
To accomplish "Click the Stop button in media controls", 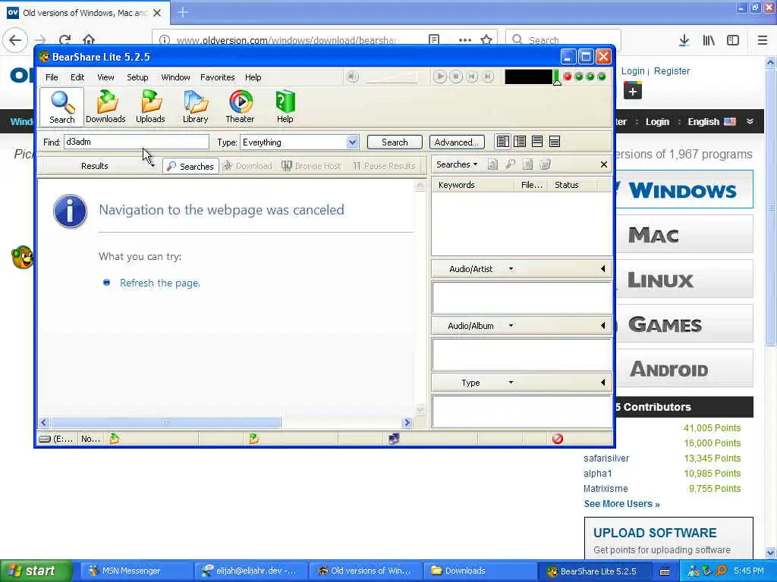I will (x=456, y=77).
